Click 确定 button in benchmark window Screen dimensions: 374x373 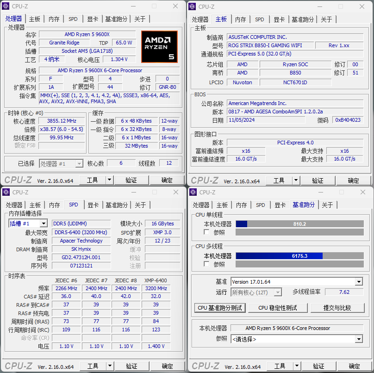coord(355,366)
